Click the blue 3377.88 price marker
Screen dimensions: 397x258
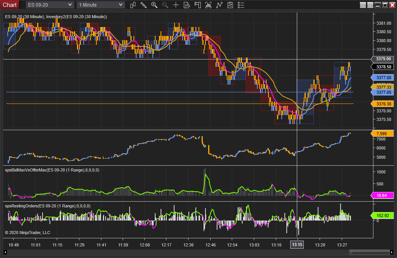[x=382, y=78]
